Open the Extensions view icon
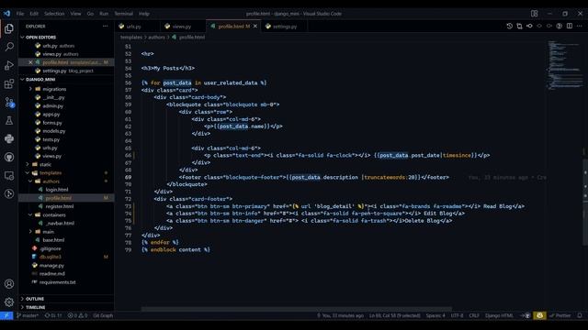This screenshot has height=330, width=588. (x=9, y=83)
